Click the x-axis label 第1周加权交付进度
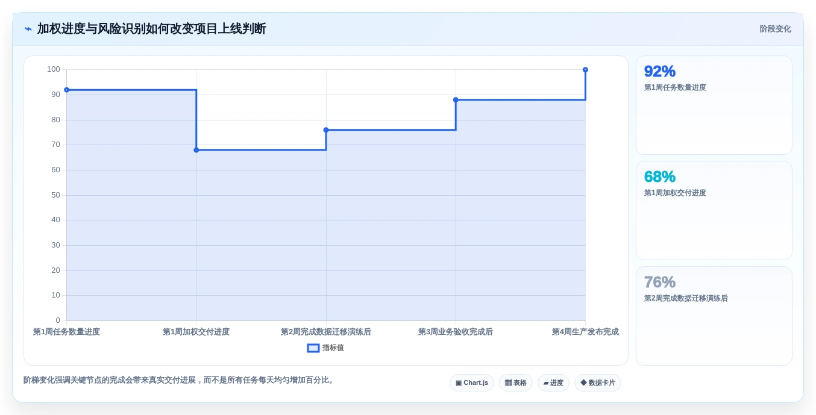 click(196, 332)
